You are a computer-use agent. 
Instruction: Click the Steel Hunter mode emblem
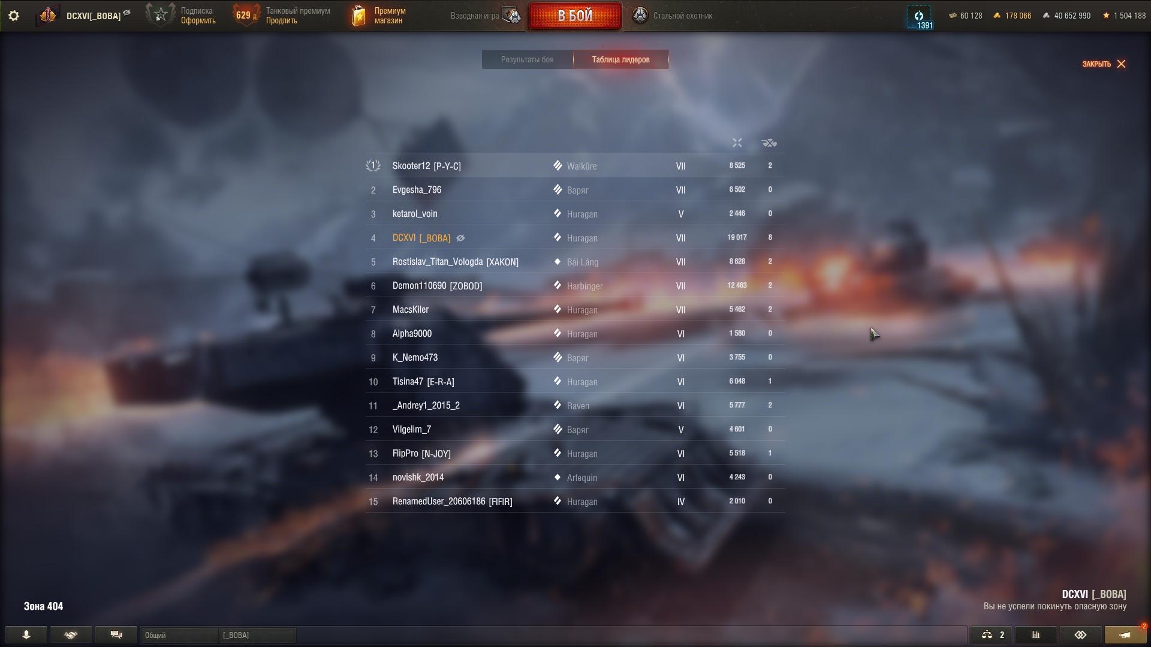pyautogui.click(x=640, y=16)
